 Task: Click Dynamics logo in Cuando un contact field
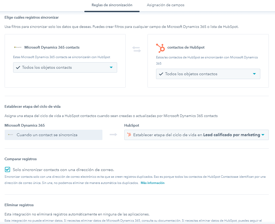11,135
